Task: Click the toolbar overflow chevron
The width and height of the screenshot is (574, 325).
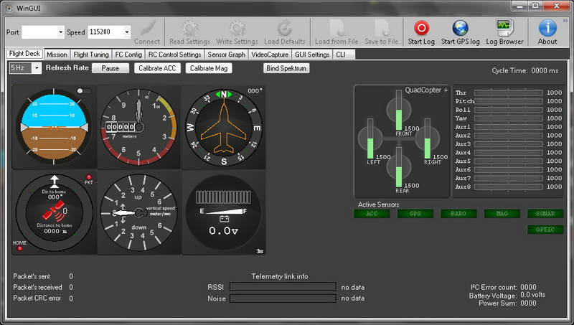Action: coord(565,21)
